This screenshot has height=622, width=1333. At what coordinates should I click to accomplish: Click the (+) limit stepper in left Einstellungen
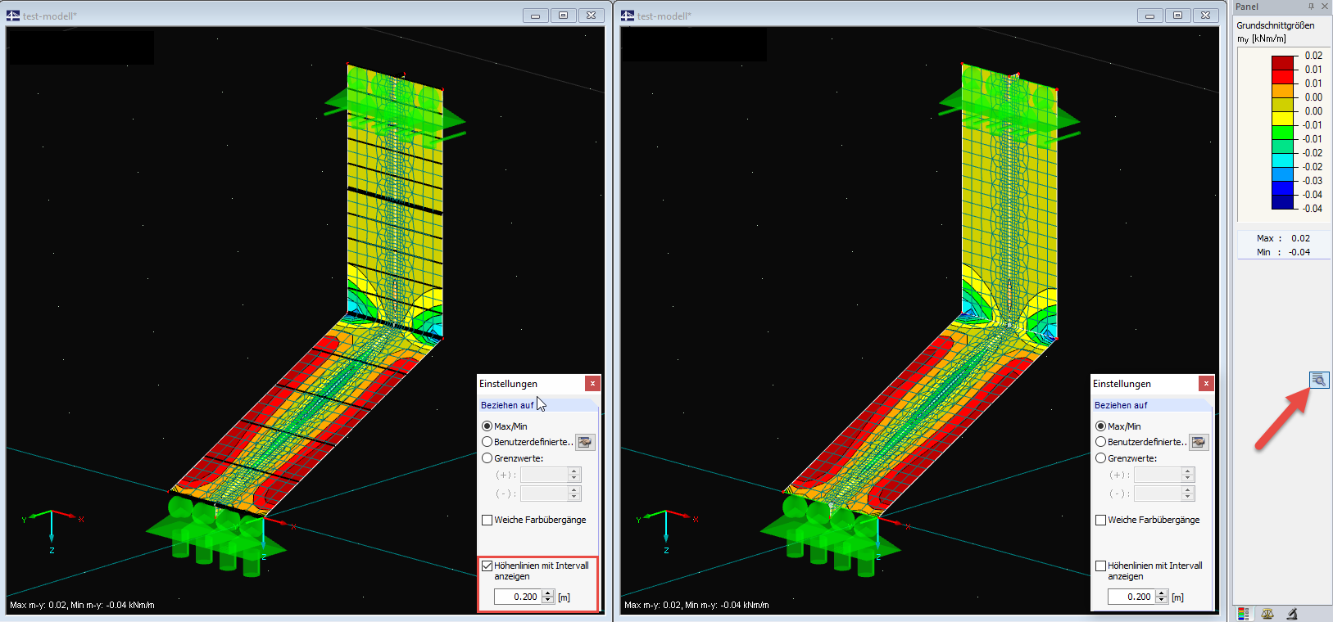coord(574,475)
